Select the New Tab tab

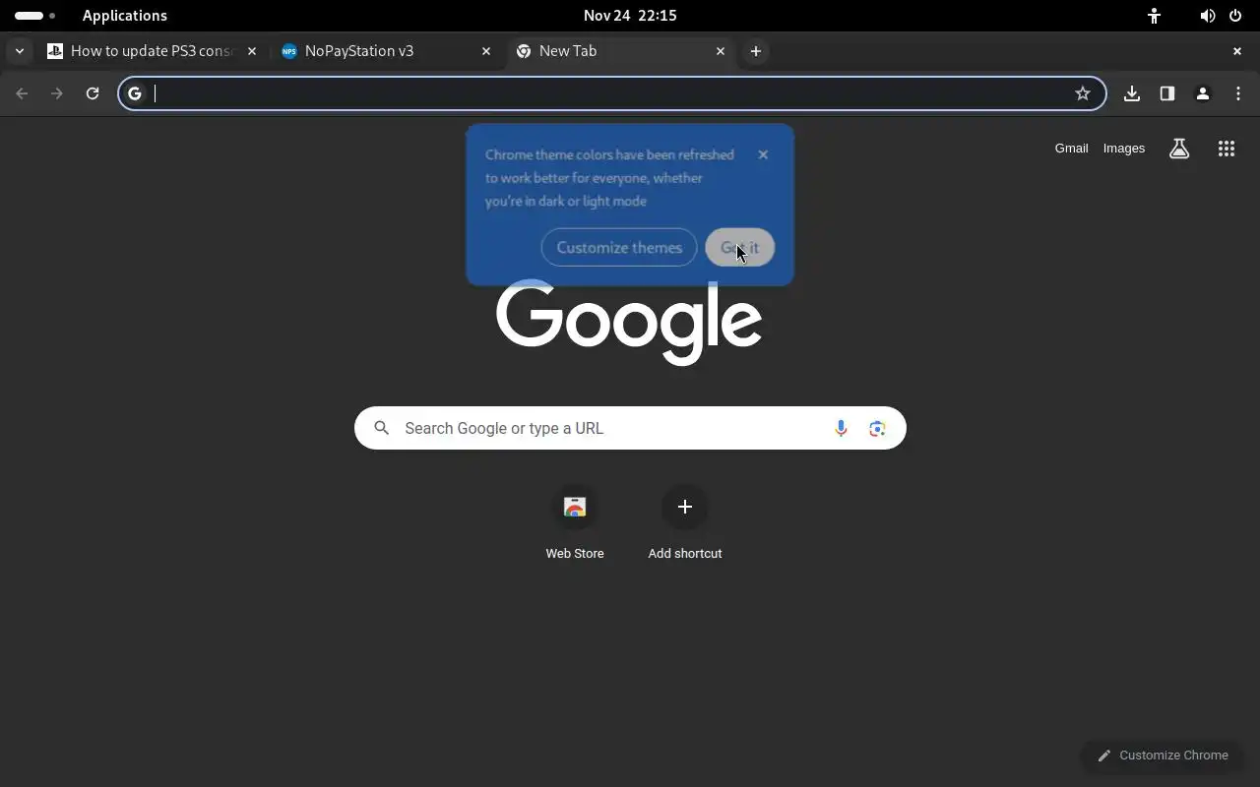coord(621,51)
